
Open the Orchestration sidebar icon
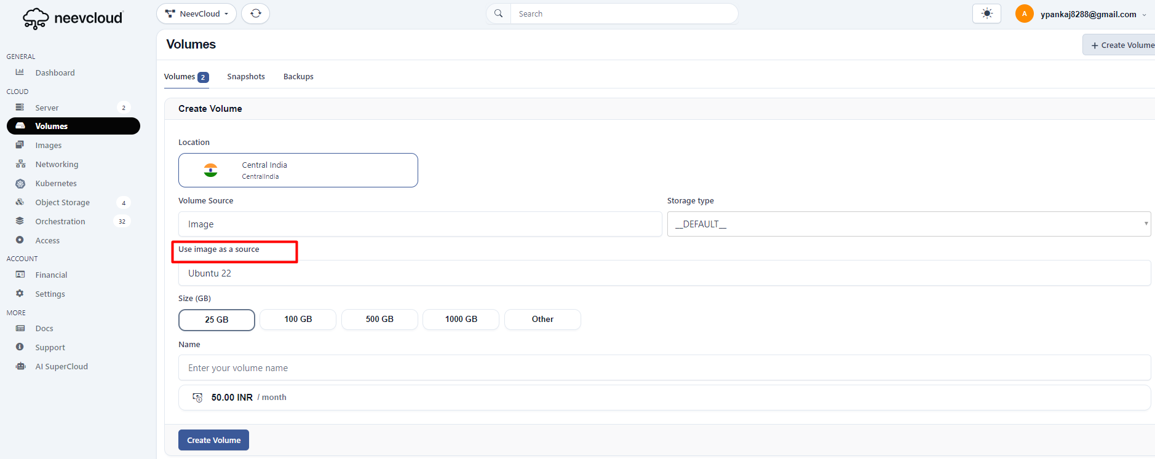coord(20,221)
